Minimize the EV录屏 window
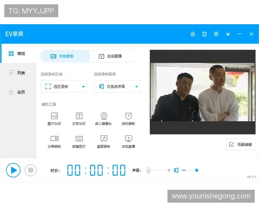Viewport: 259px width, 207px height. pyautogui.click(x=240, y=34)
